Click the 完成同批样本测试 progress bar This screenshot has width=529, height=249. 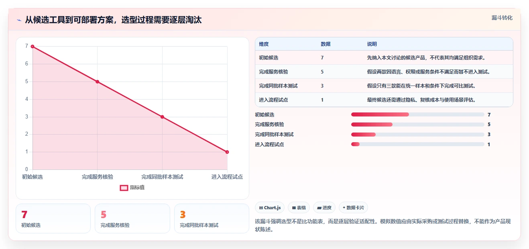(x=418, y=135)
